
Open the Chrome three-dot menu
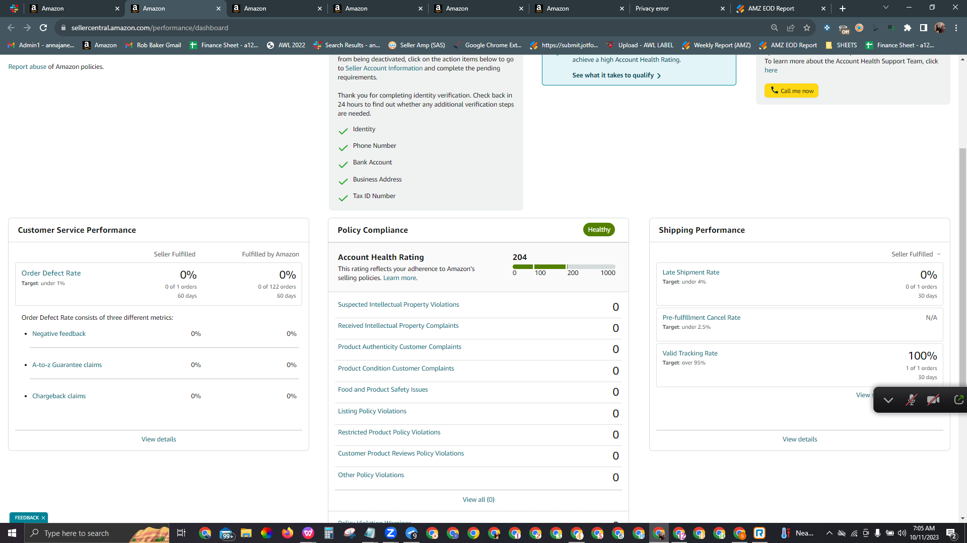[x=956, y=28]
